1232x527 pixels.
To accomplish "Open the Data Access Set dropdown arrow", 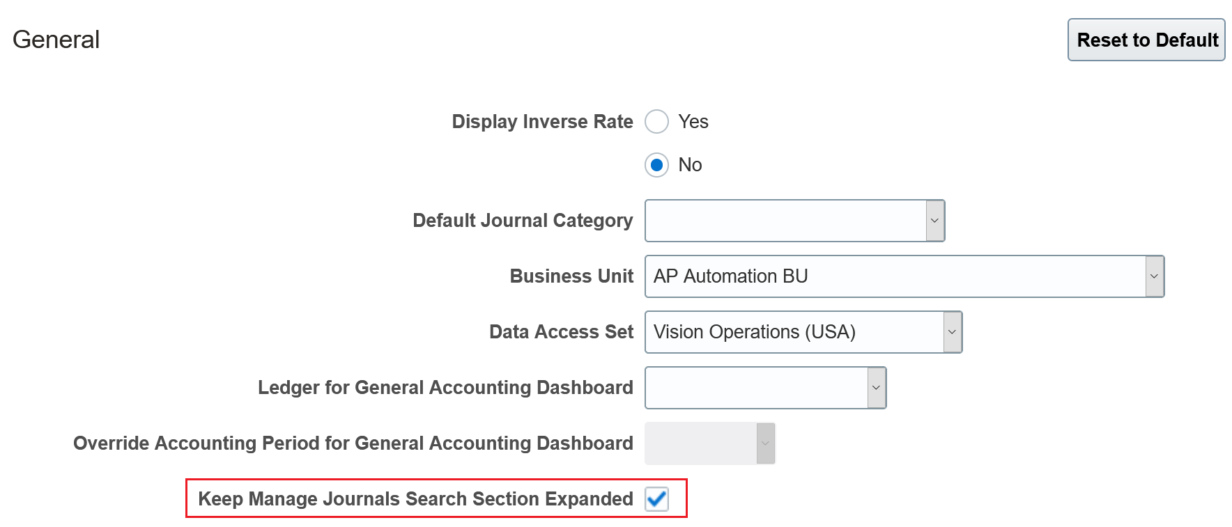I will click(x=953, y=332).
